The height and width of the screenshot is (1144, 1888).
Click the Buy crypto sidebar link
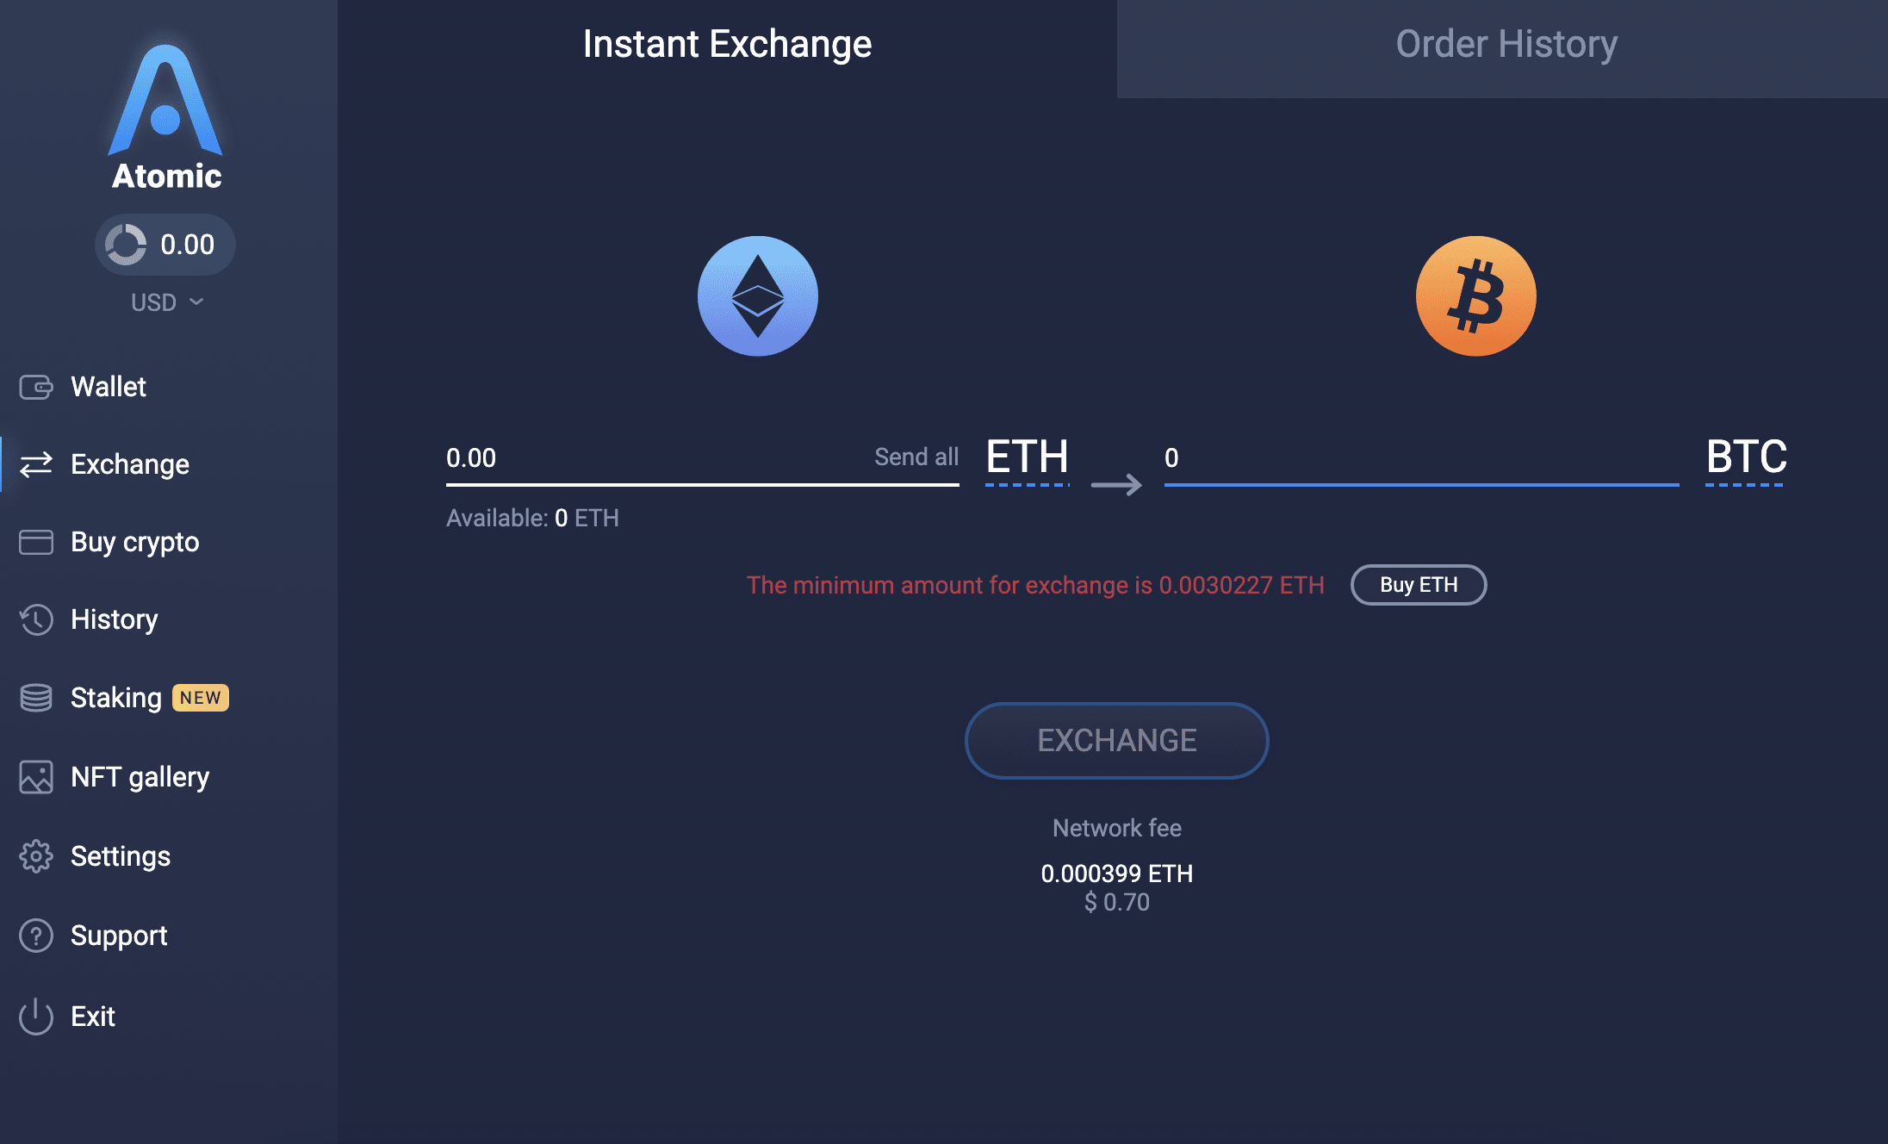(x=135, y=539)
